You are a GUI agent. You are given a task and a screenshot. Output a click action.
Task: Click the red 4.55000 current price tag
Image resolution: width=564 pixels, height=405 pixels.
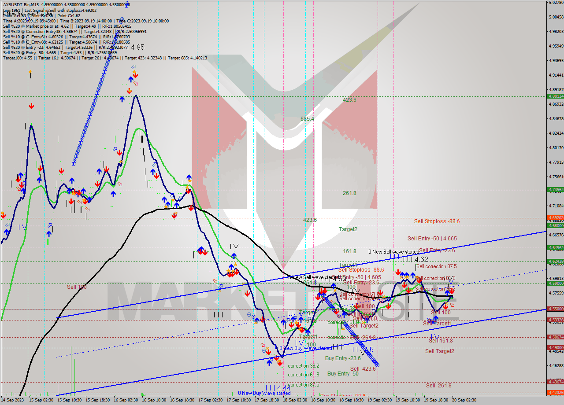(555, 309)
